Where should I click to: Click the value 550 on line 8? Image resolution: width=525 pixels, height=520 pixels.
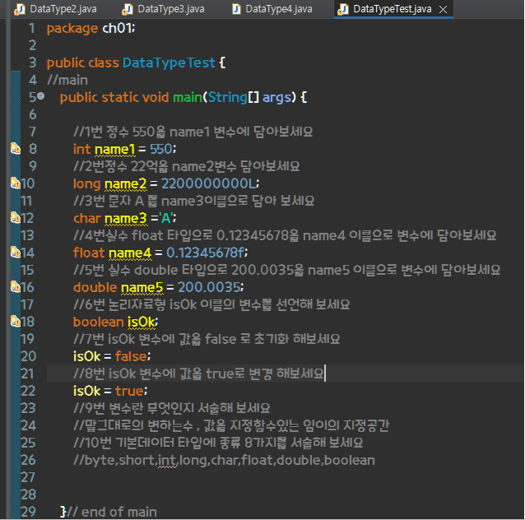tap(161, 149)
